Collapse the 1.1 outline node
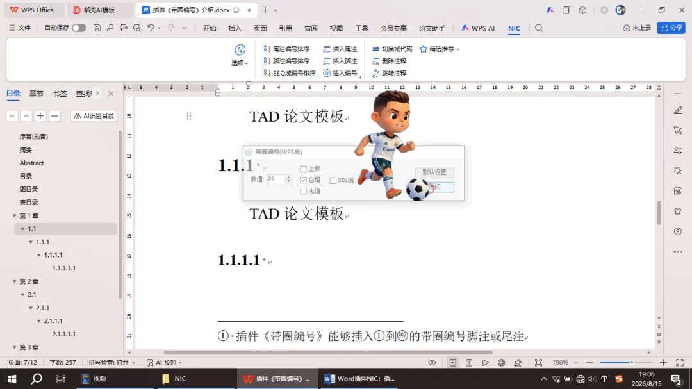 [22, 229]
